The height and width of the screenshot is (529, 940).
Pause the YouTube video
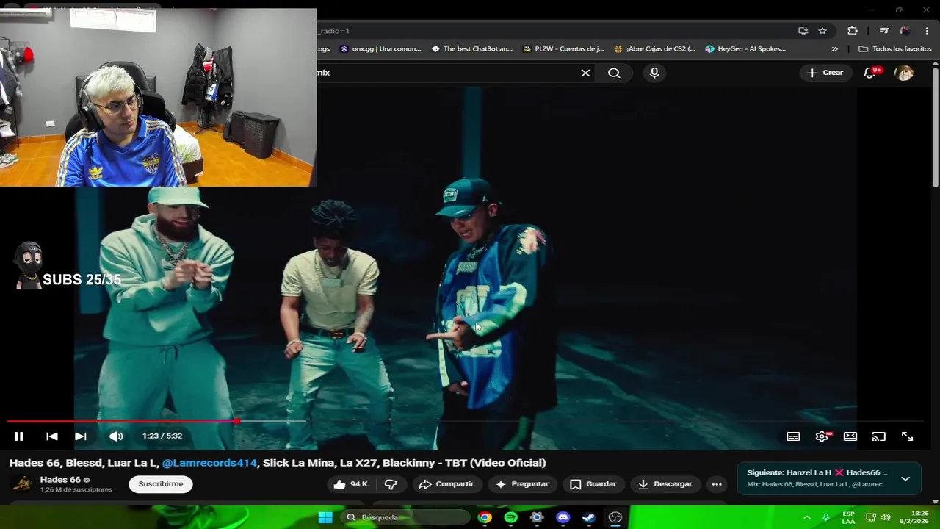point(19,436)
